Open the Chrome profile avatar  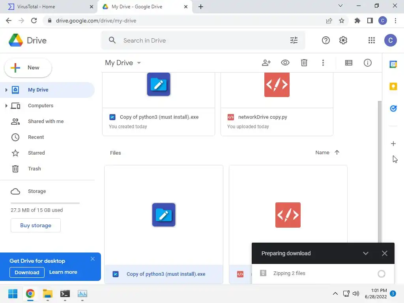(382, 21)
